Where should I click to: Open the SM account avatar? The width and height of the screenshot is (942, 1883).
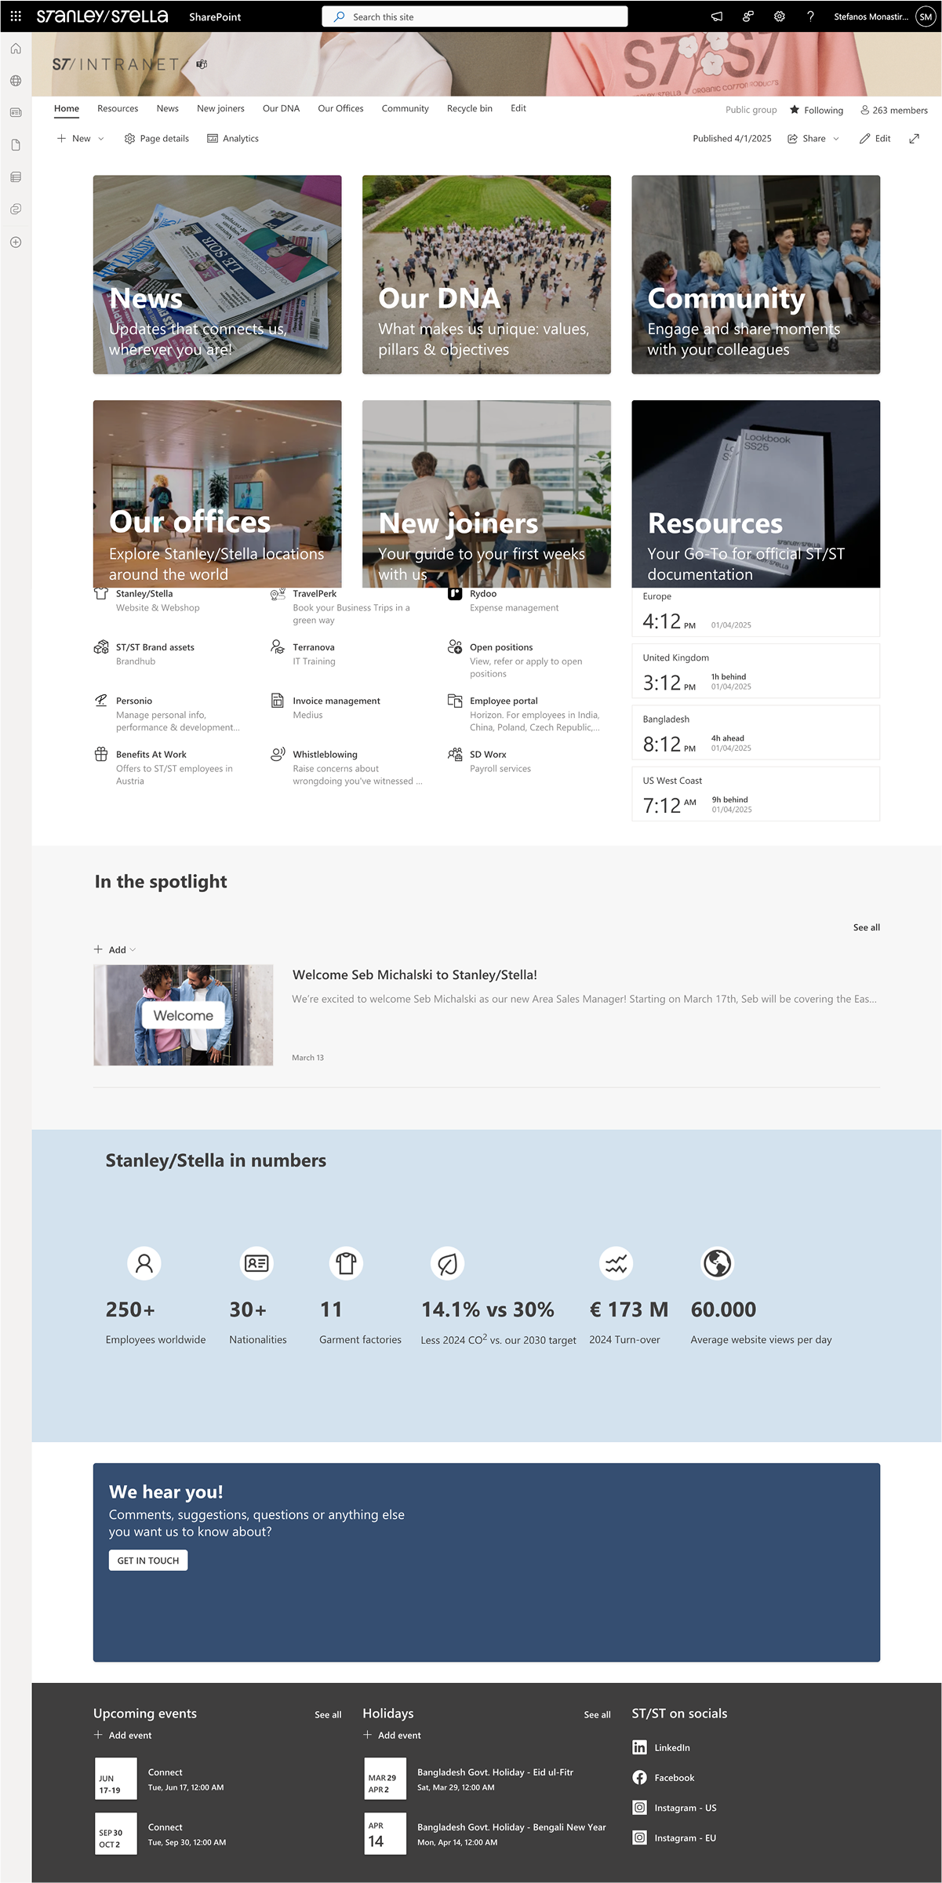click(926, 16)
